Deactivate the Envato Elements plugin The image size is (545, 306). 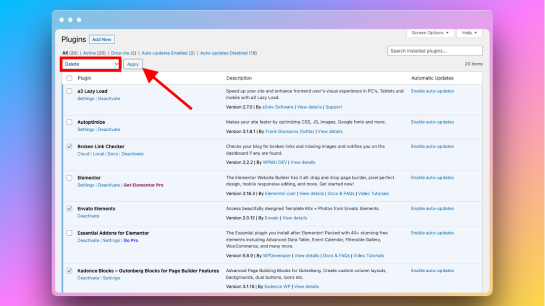(88, 216)
